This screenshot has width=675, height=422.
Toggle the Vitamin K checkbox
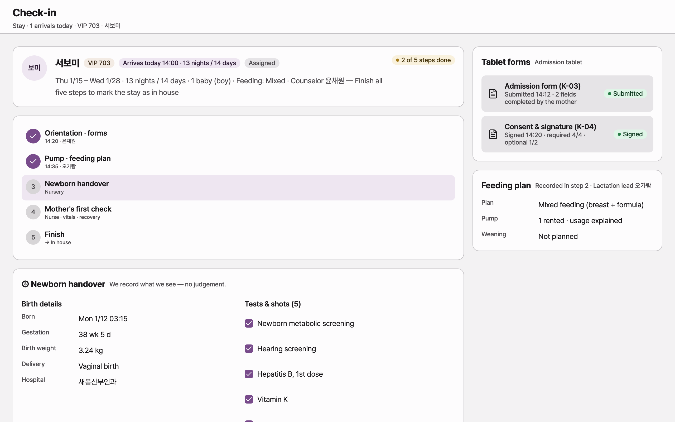249,399
